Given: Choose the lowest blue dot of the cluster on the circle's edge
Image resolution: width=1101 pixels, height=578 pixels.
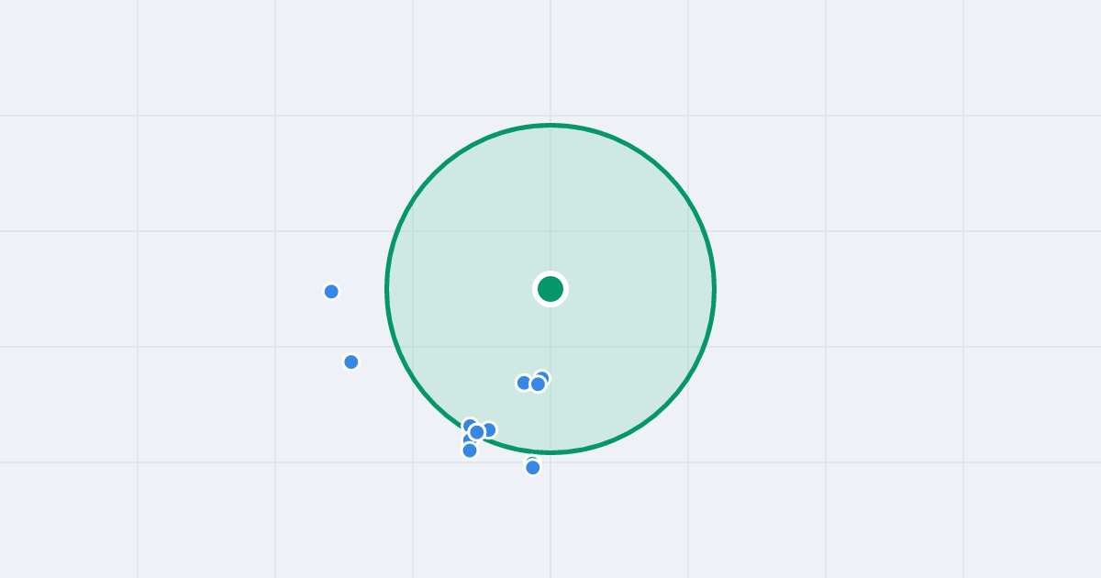Looking at the screenshot, I should click(x=470, y=450).
